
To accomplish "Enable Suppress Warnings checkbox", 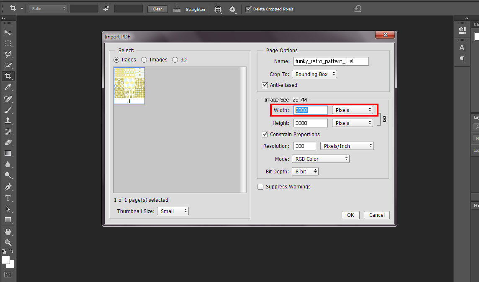I will coord(260,187).
